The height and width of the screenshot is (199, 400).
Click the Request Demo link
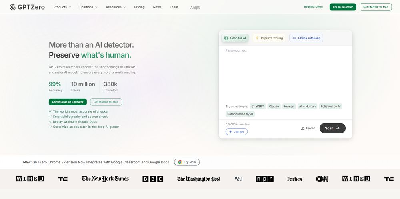pyautogui.click(x=313, y=7)
